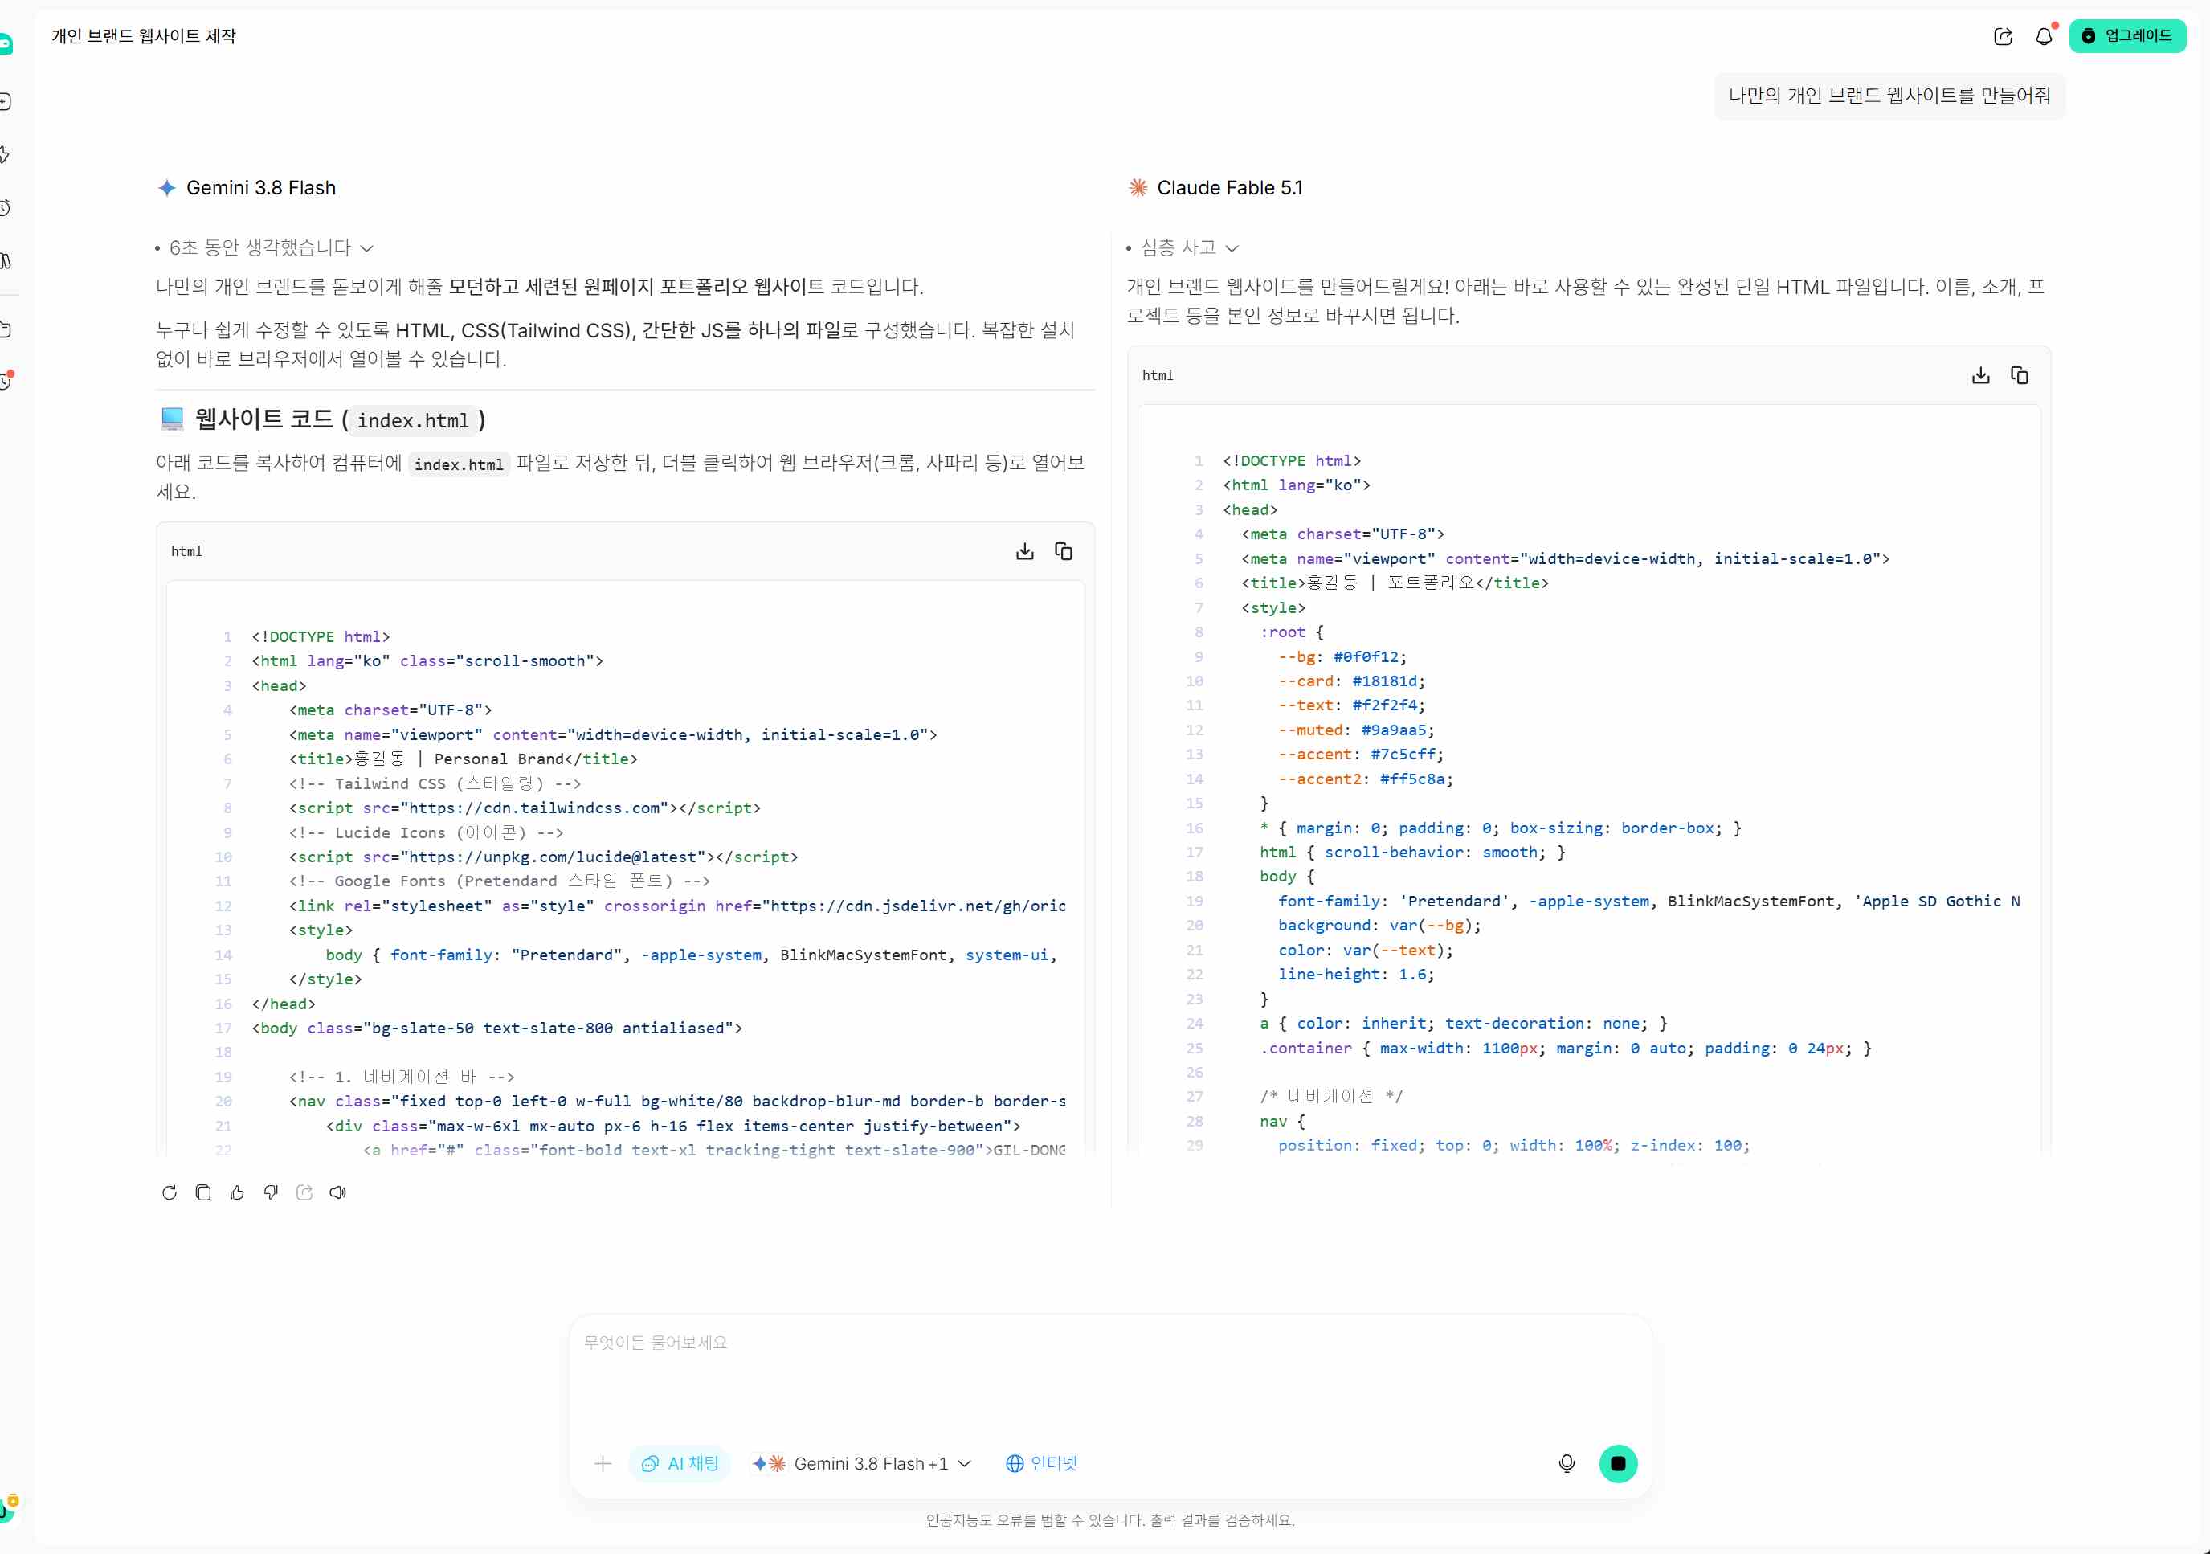
Task: Give the Gemini response a thumbs down
Action: point(272,1193)
